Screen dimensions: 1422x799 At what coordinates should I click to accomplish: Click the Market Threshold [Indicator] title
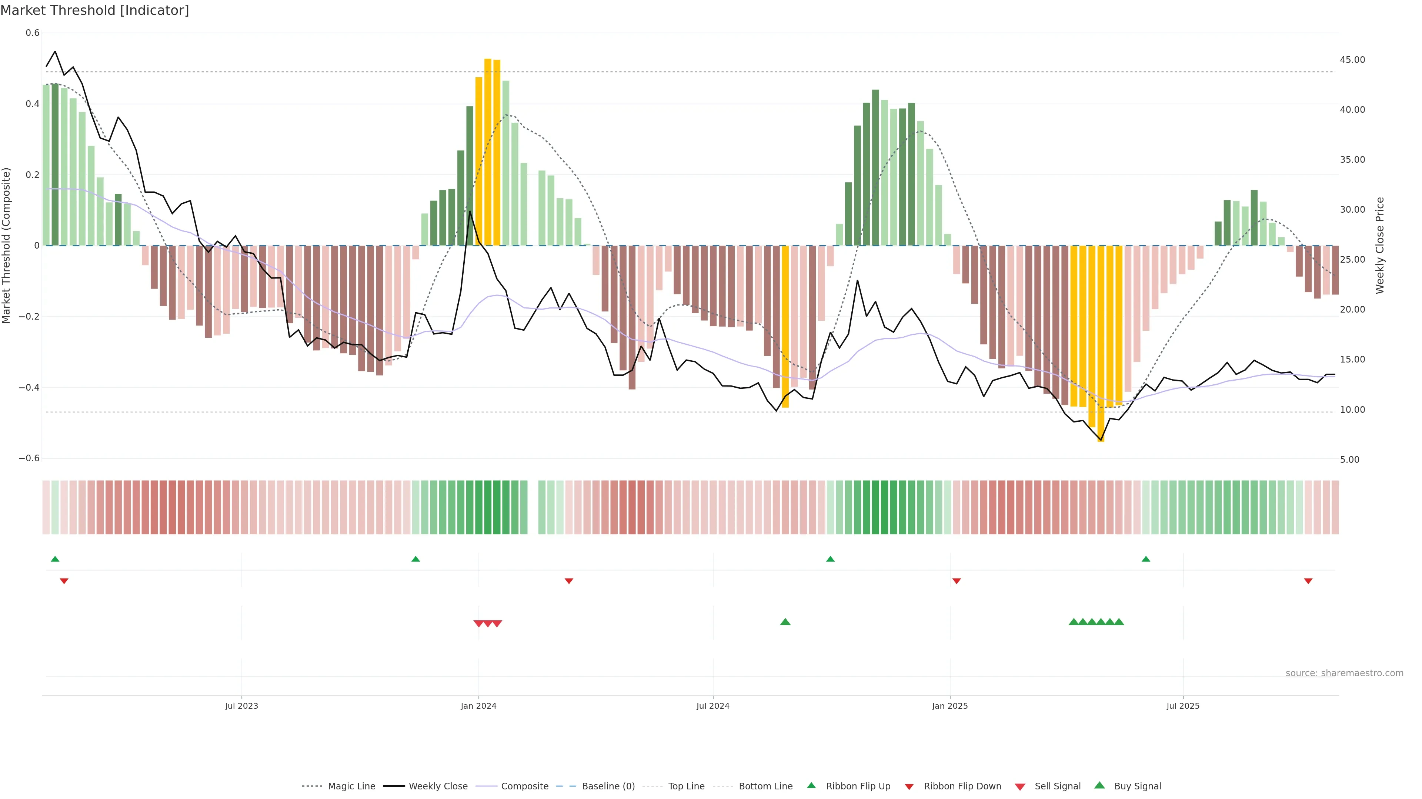click(x=94, y=10)
